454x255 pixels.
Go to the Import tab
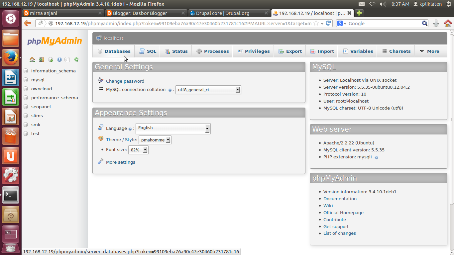tap(322, 51)
